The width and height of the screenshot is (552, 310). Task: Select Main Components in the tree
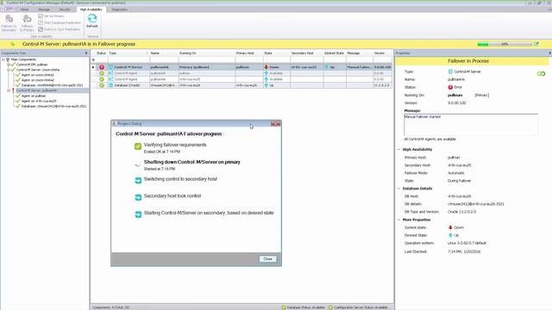23,59
